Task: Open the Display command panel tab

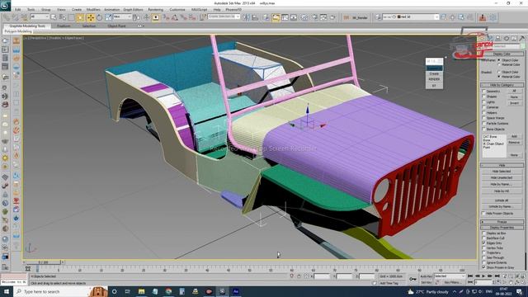Action: [514, 39]
